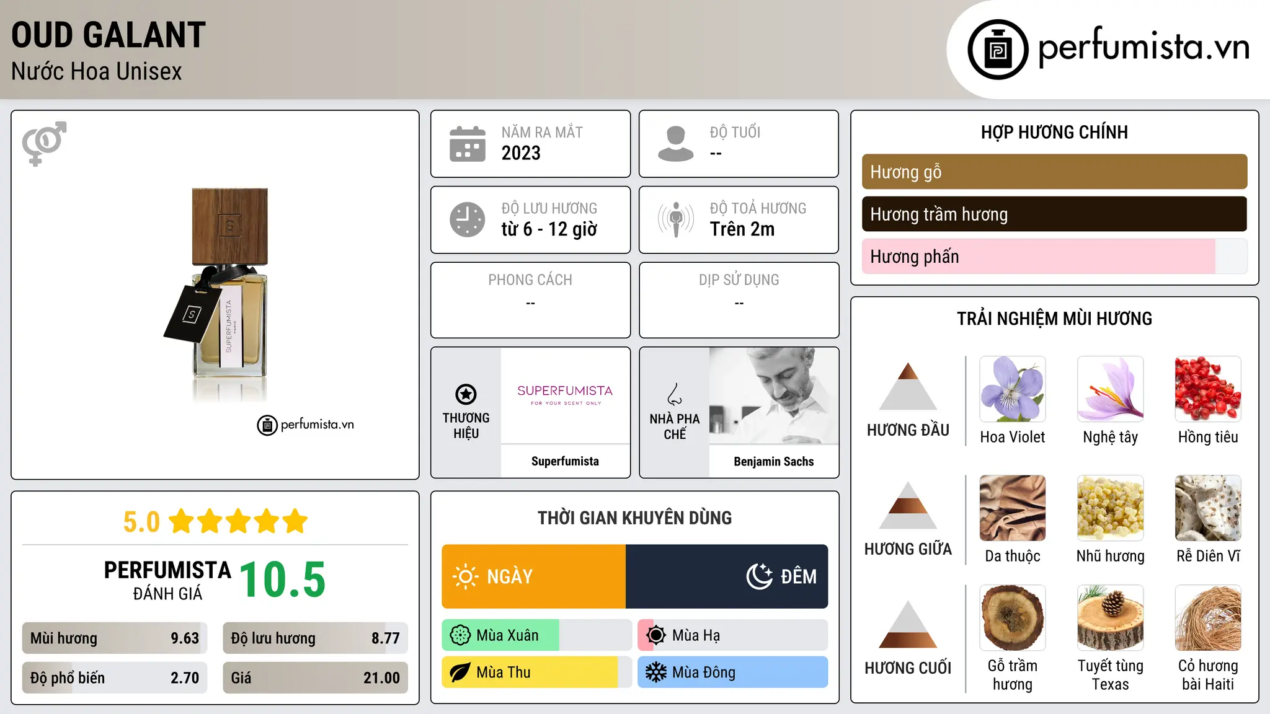Click the pyramid icon above Hương cuối
Image resolution: width=1270 pixels, height=714 pixels.
(908, 624)
